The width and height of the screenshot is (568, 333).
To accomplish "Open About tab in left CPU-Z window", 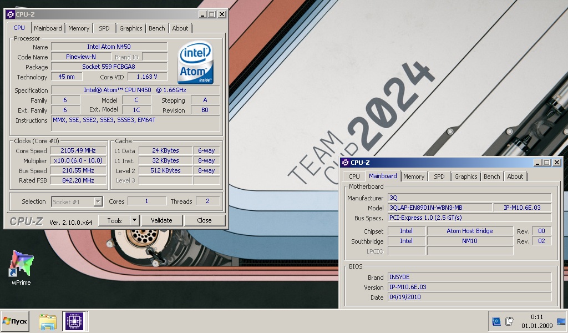I will click(x=180, y=28).
